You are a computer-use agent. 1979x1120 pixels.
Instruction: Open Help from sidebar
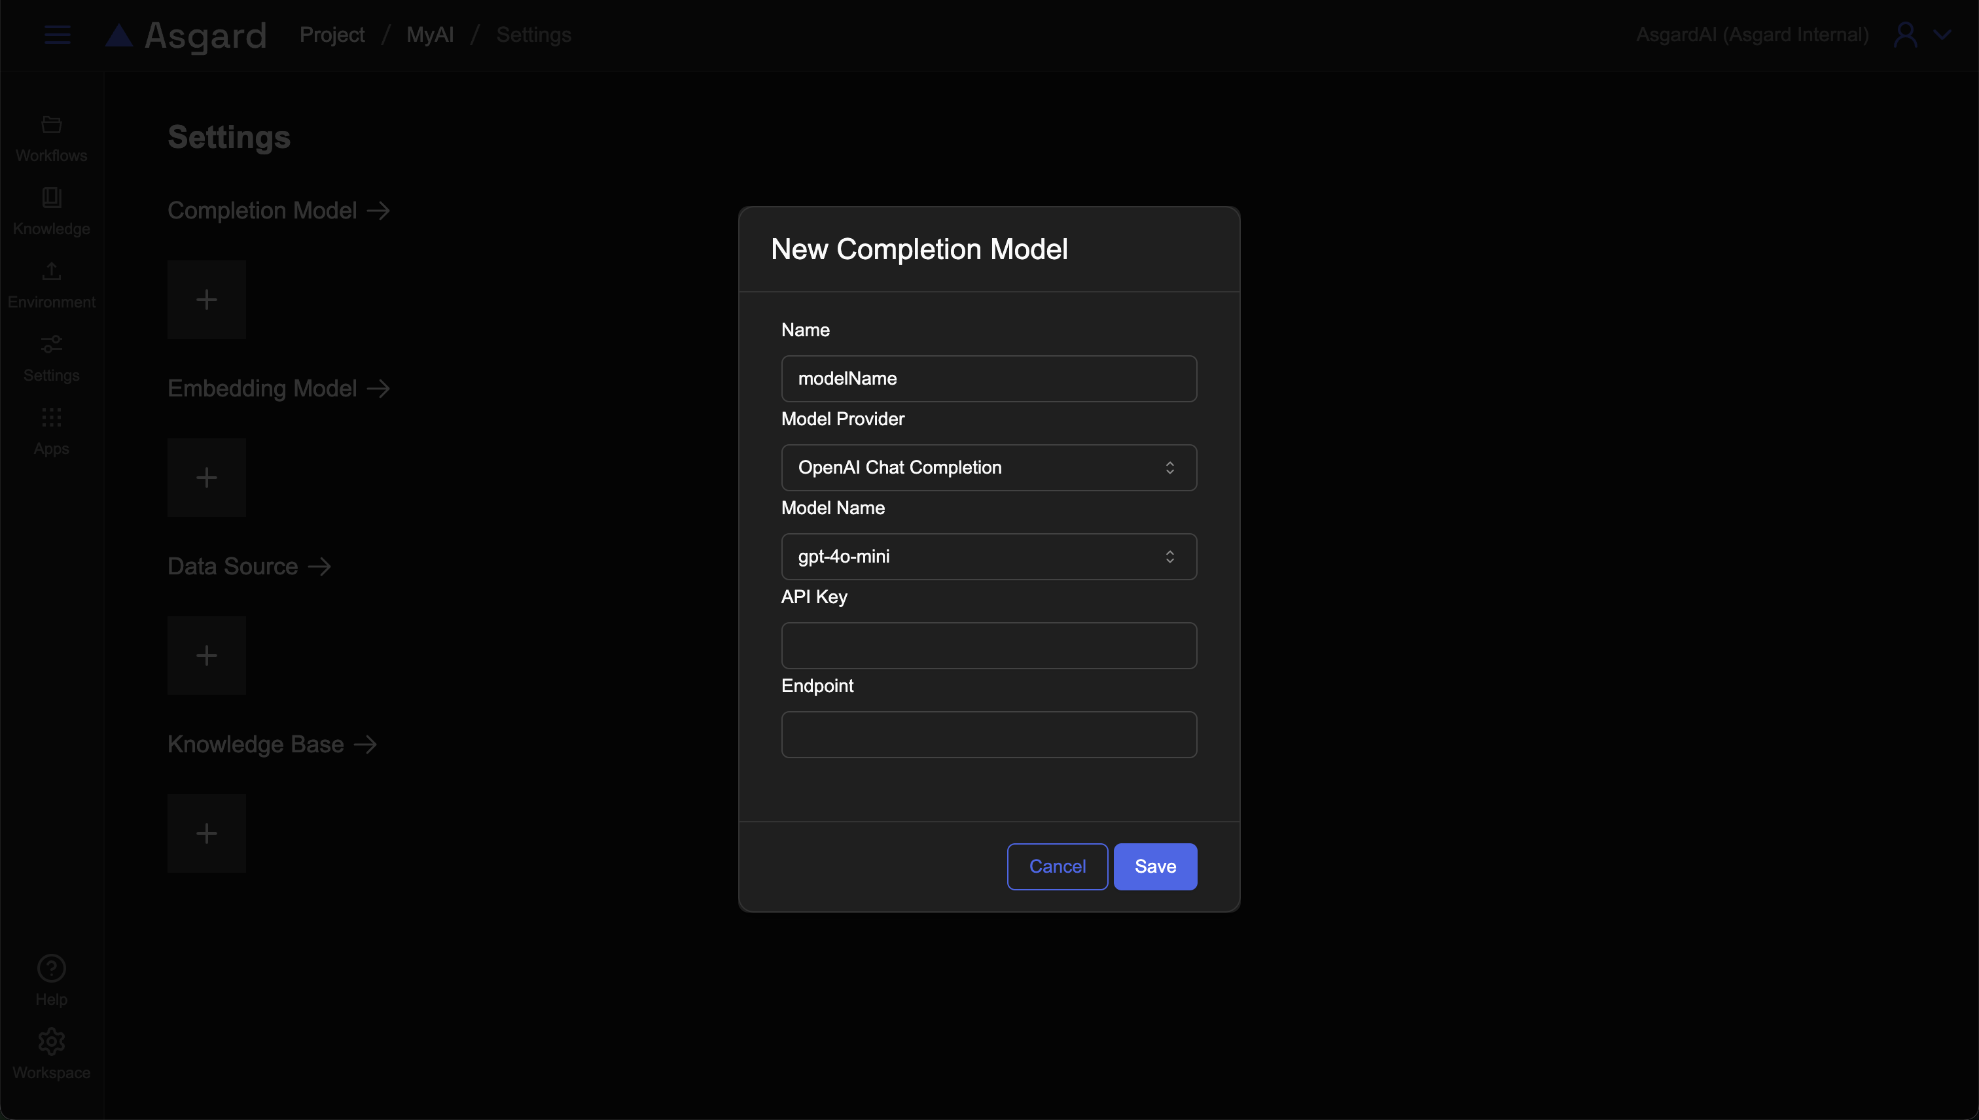[52, 980]
